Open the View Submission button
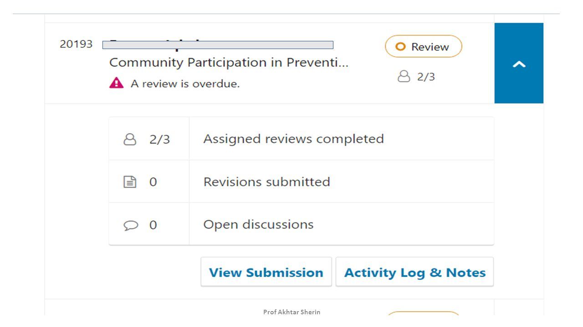583x327 pixels. [266, 272]
